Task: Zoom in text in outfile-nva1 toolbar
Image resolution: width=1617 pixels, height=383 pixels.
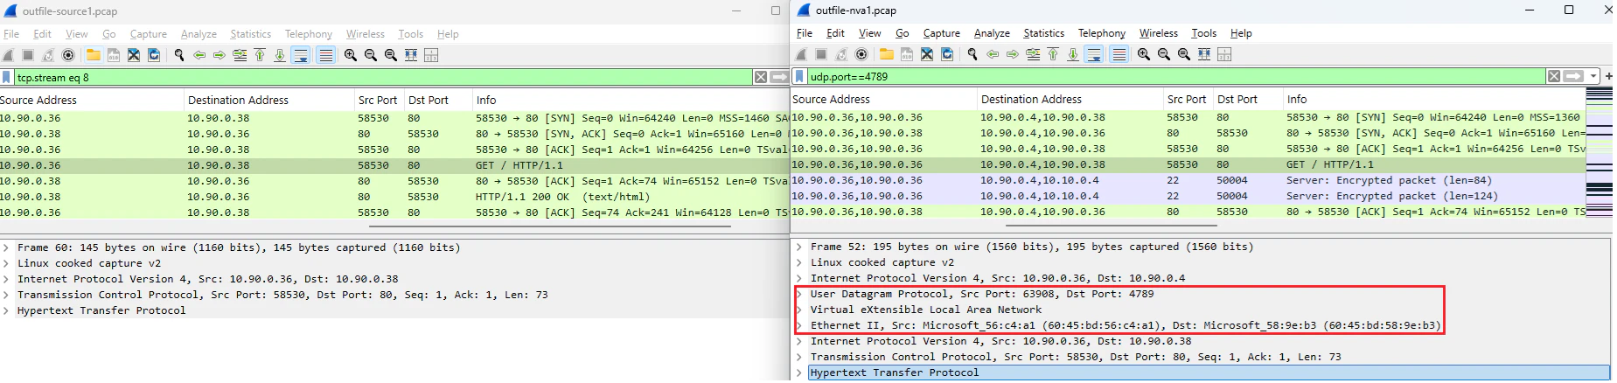Action: (1144, 54)
